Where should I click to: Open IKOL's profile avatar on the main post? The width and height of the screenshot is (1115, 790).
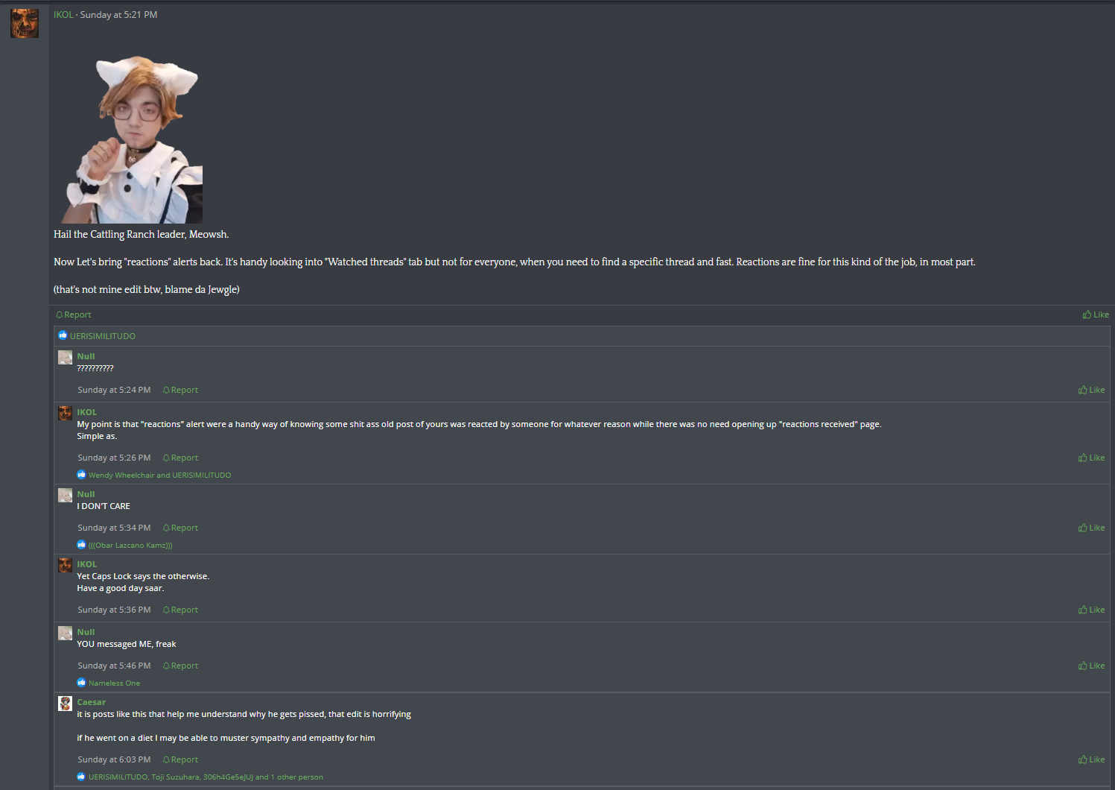tap(25, 24)
